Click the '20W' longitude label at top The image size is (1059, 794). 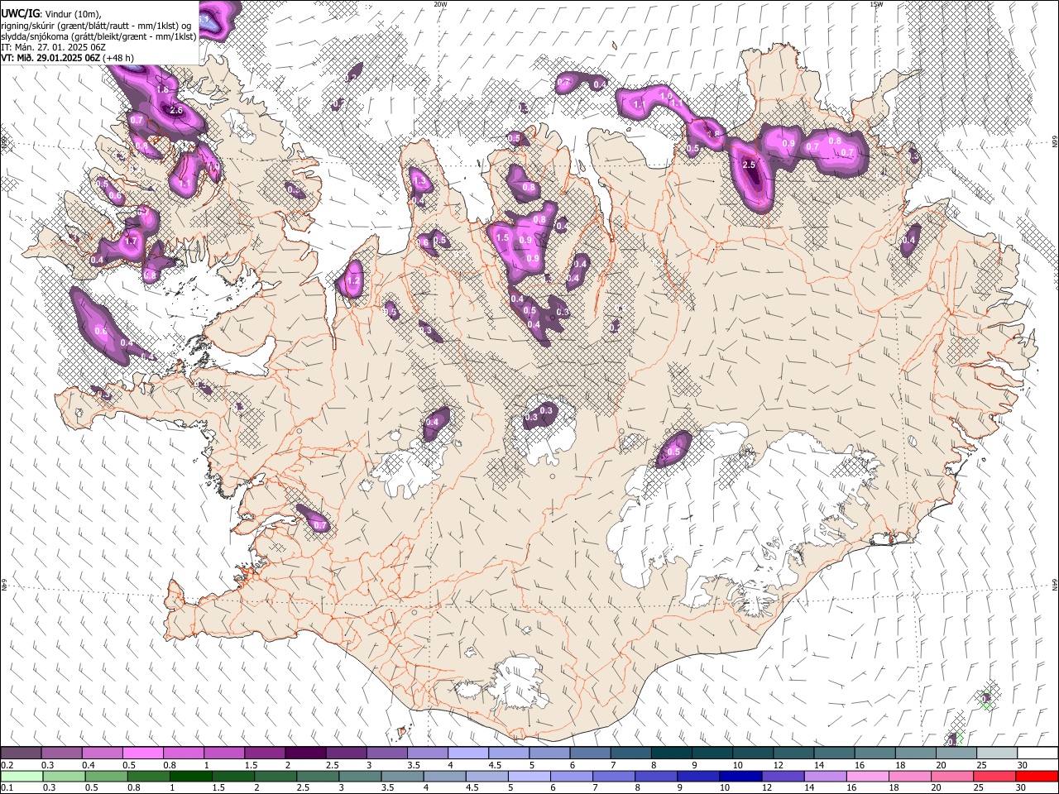pyautogui.click(x=440, y=4)
